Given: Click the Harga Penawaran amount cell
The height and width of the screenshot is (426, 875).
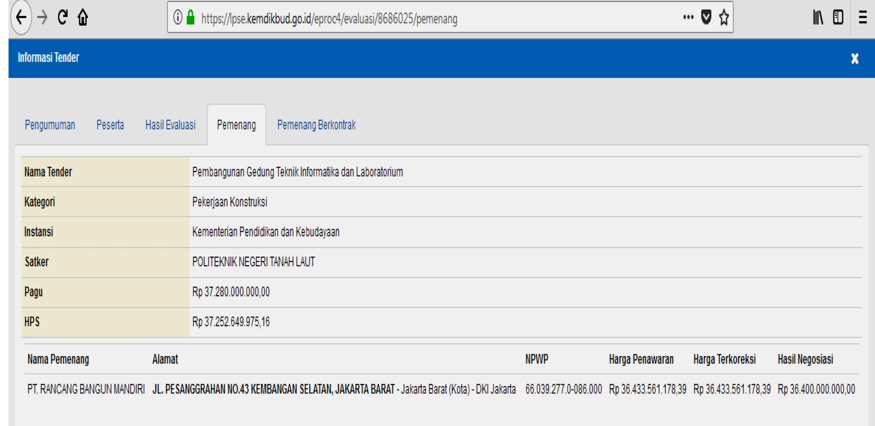Looking at the screenshot, I should 648,389.
